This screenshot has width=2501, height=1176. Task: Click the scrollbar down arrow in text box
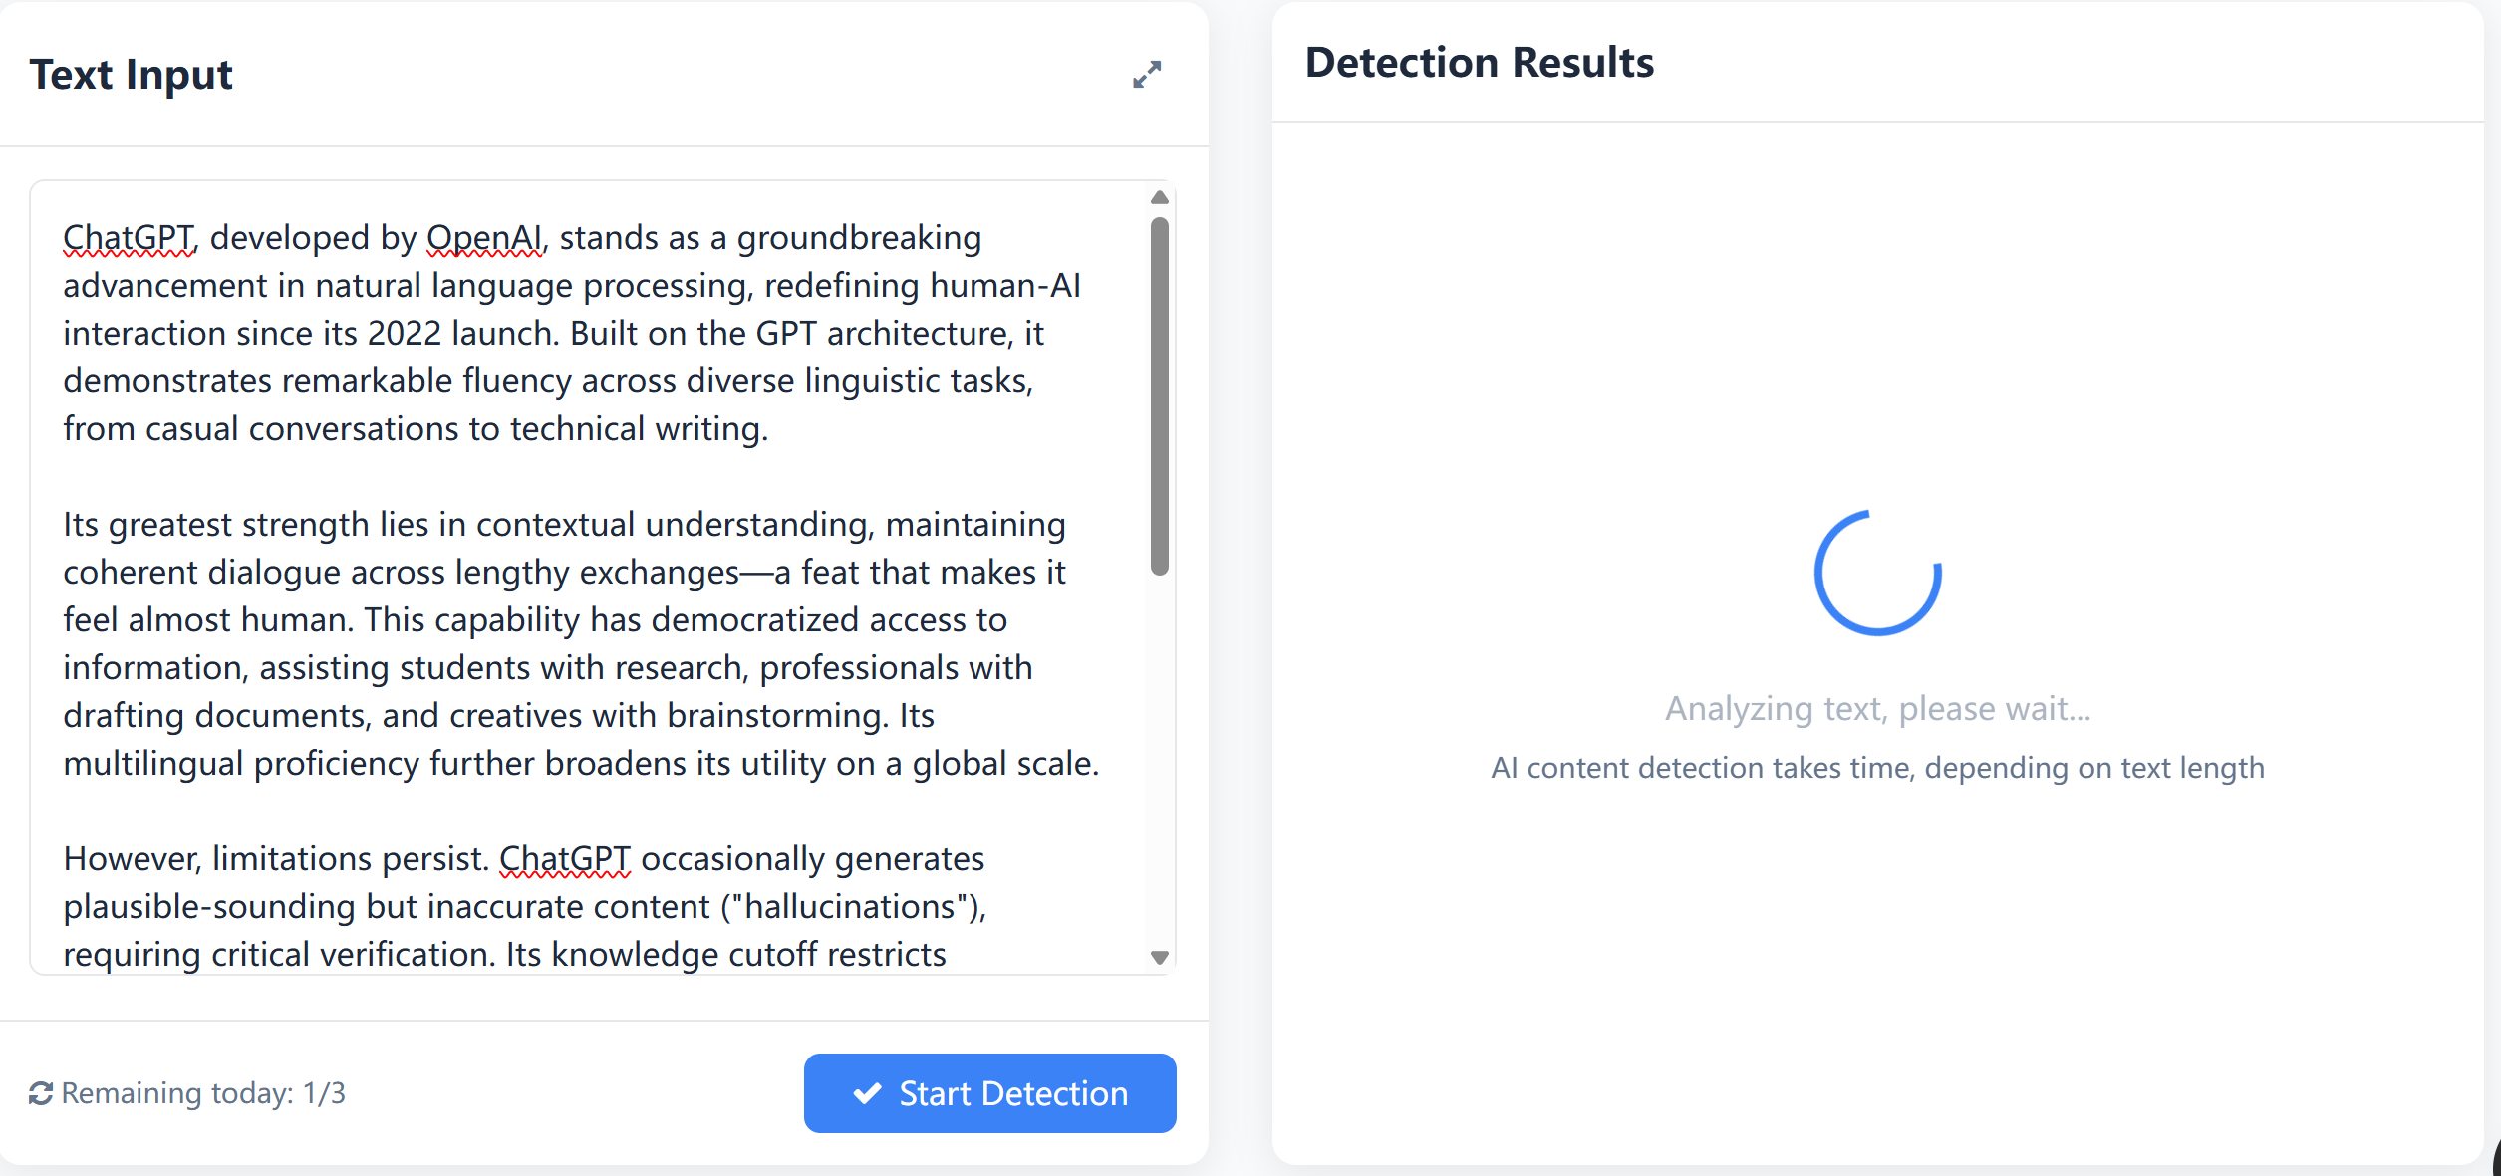pos(1159,957)
